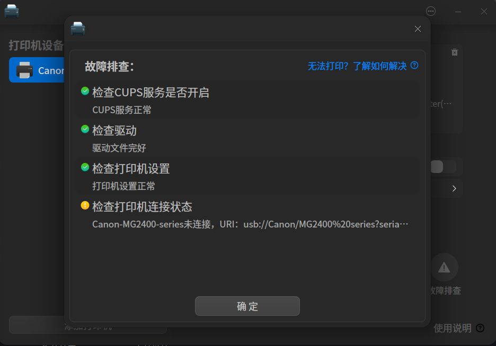Toggle the switch in the main window
This screenshot has height=346, width=496.
click(444, 167)
